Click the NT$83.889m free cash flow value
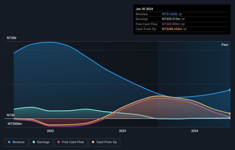The image size is (235, 150). [x=171, y=24]
